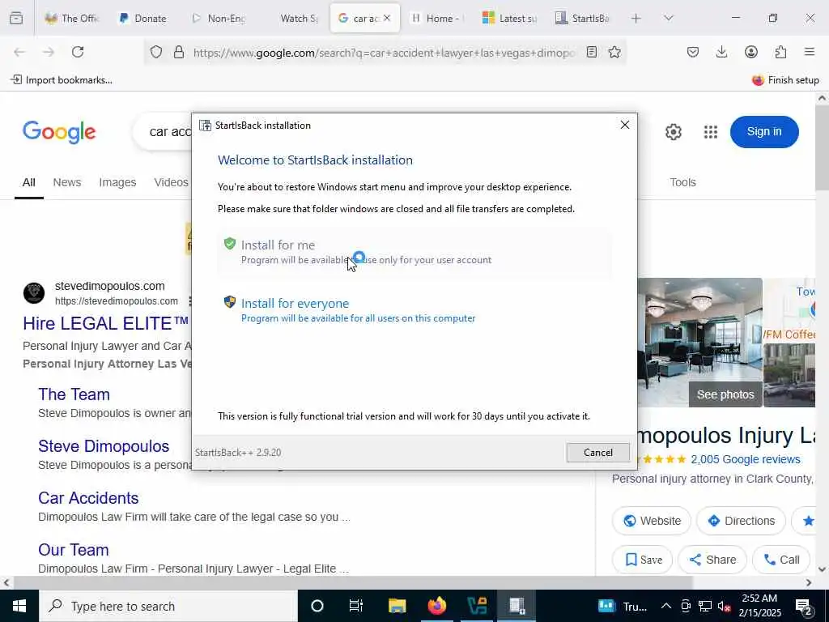Click the horizontal page scrollbar
Viewport: 829px width, 622px height.
point(353,582)
